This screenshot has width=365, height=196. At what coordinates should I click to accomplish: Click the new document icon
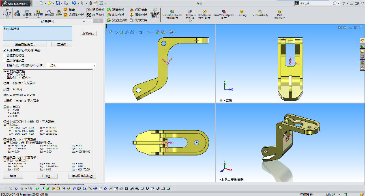click(41, 3)
